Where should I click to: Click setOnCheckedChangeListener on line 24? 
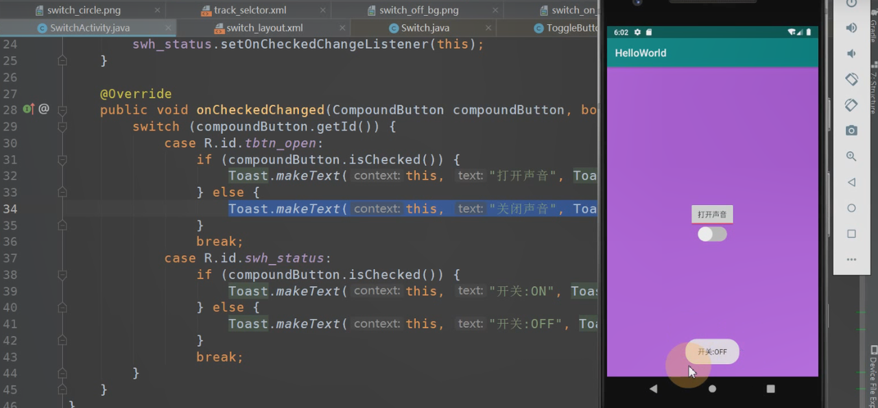325,44
